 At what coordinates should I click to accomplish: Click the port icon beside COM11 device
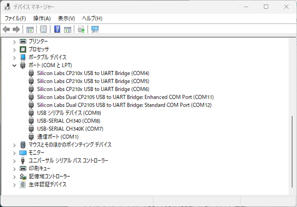(31, 97)
